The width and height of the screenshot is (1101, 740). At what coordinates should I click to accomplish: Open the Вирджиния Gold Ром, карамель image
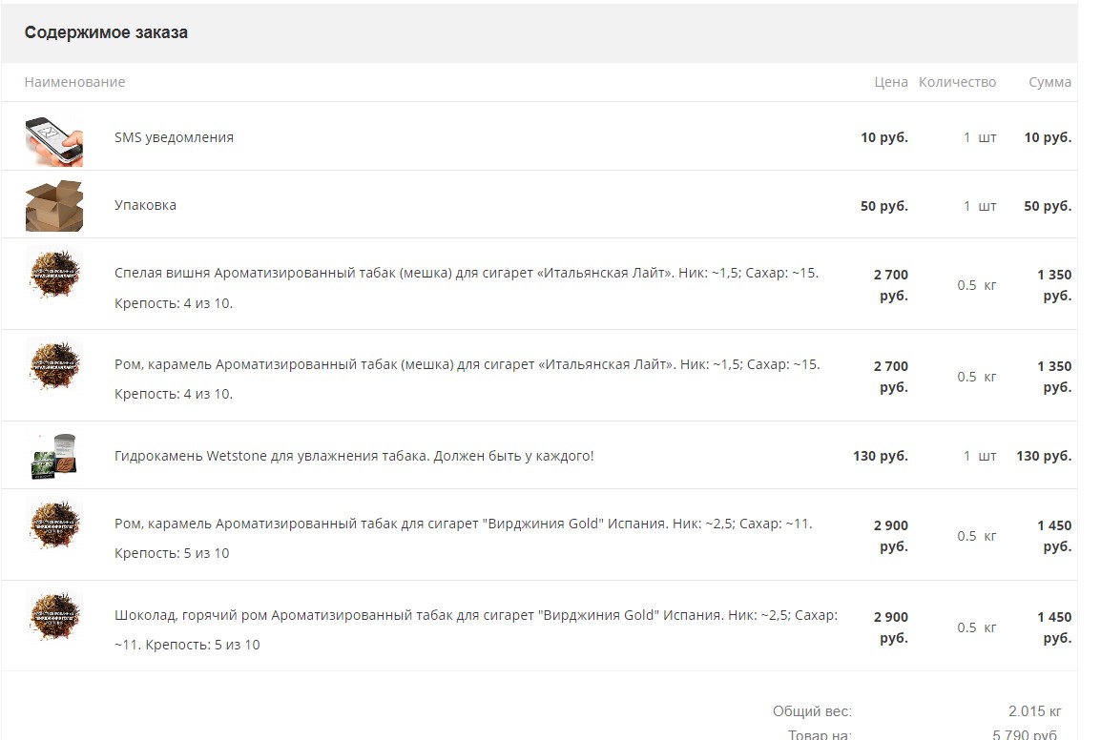[53, 525]
